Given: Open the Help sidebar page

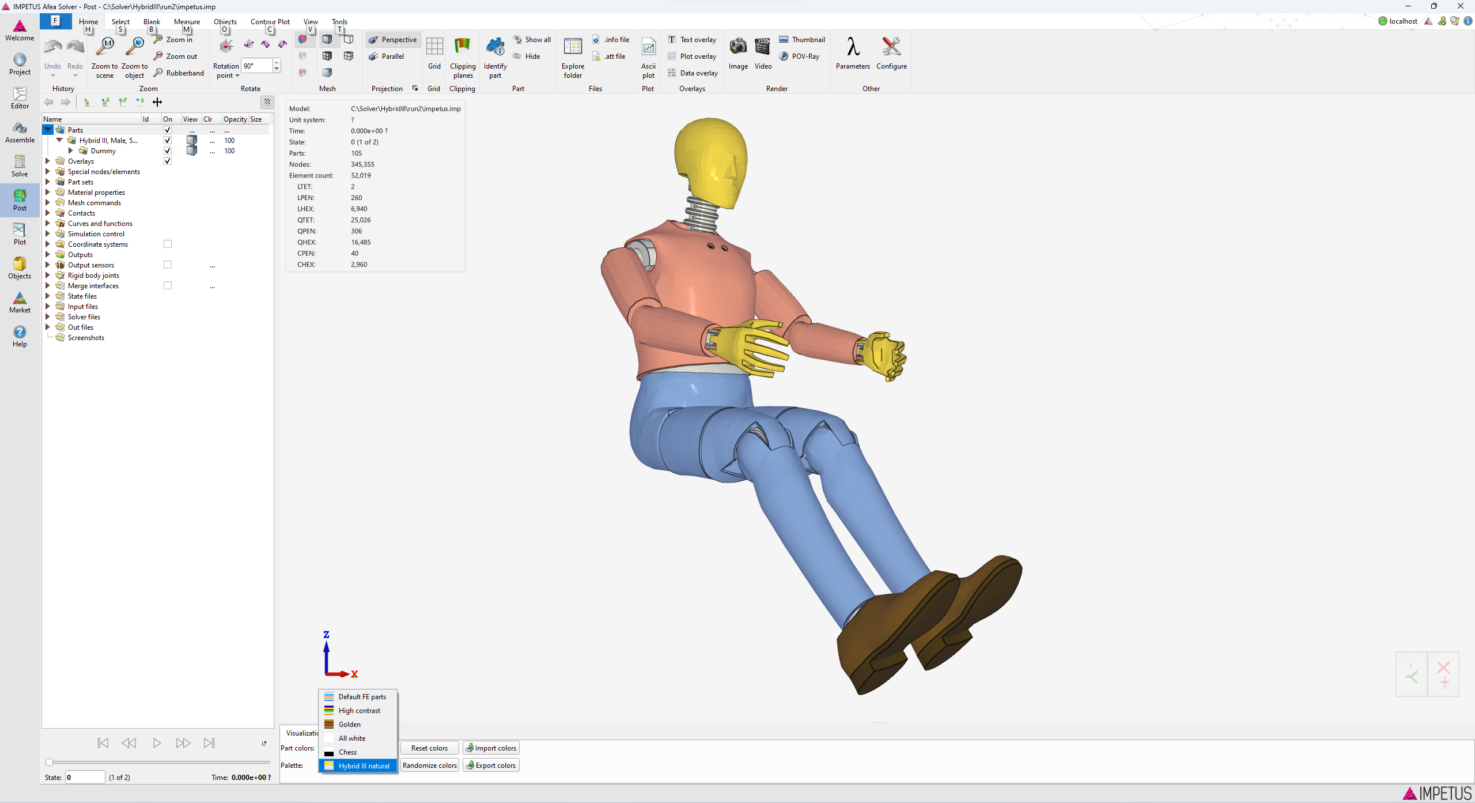Looking at the screenshot, I should coord(20,336).
